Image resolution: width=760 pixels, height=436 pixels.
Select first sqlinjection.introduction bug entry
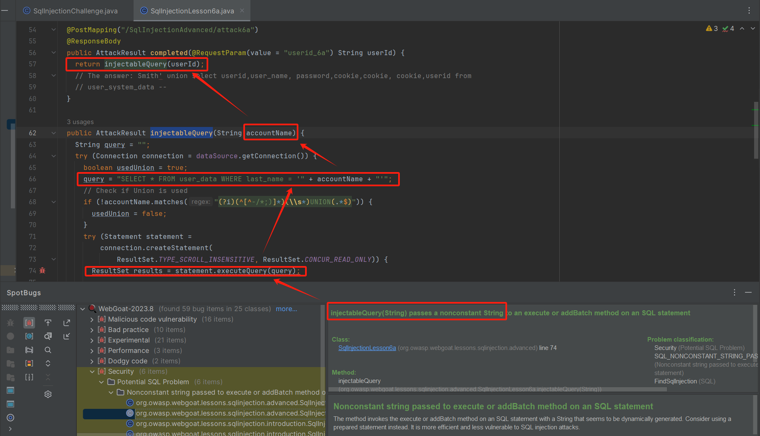(x=225, y=423)
